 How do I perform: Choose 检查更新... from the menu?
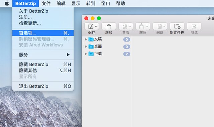click(43, 23)
